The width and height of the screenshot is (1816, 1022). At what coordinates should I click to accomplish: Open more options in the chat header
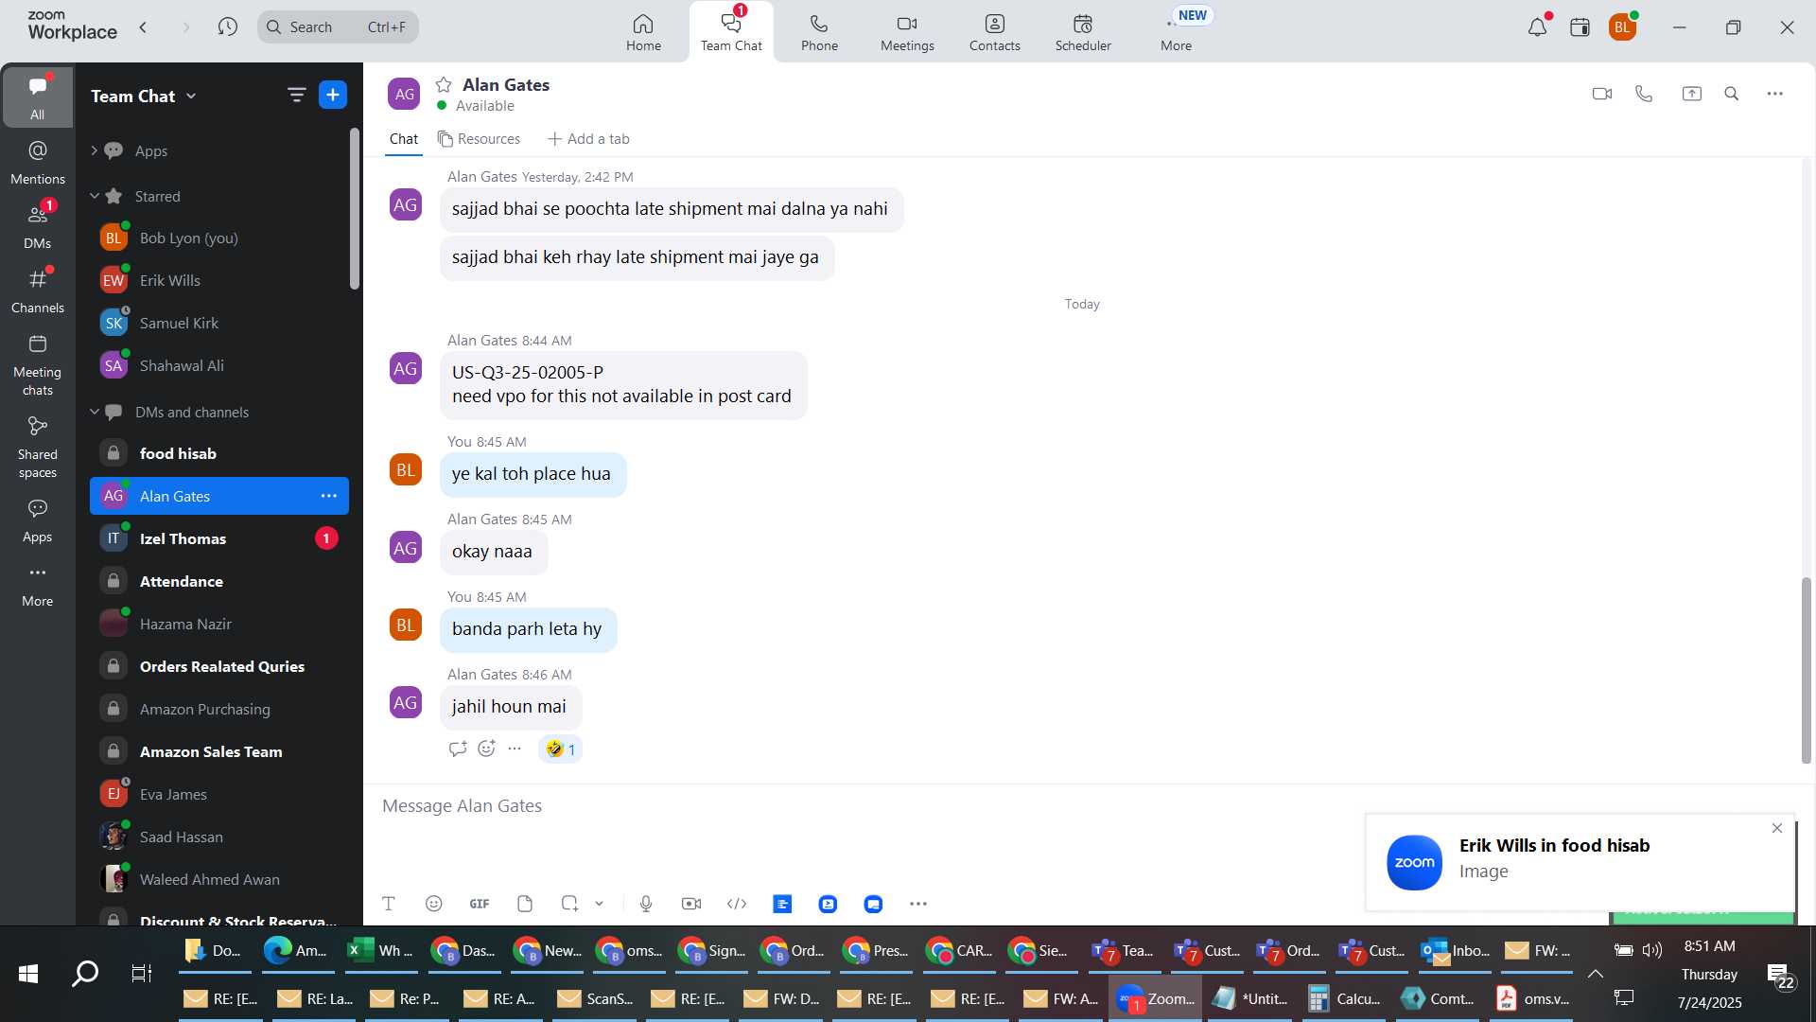1774,94
